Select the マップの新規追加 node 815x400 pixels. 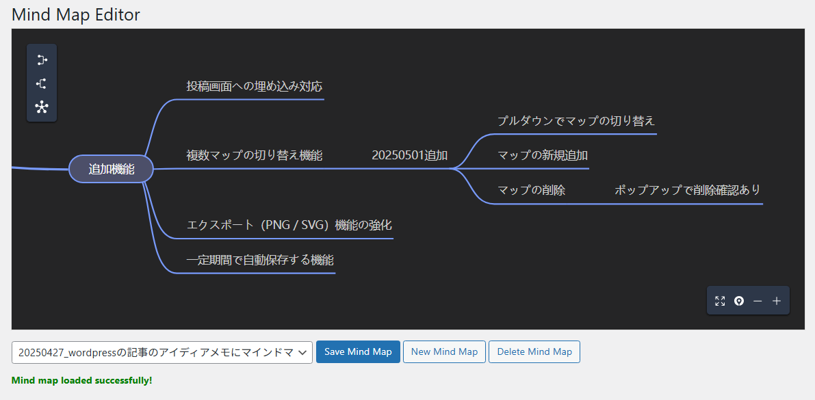tap(543, 155)
